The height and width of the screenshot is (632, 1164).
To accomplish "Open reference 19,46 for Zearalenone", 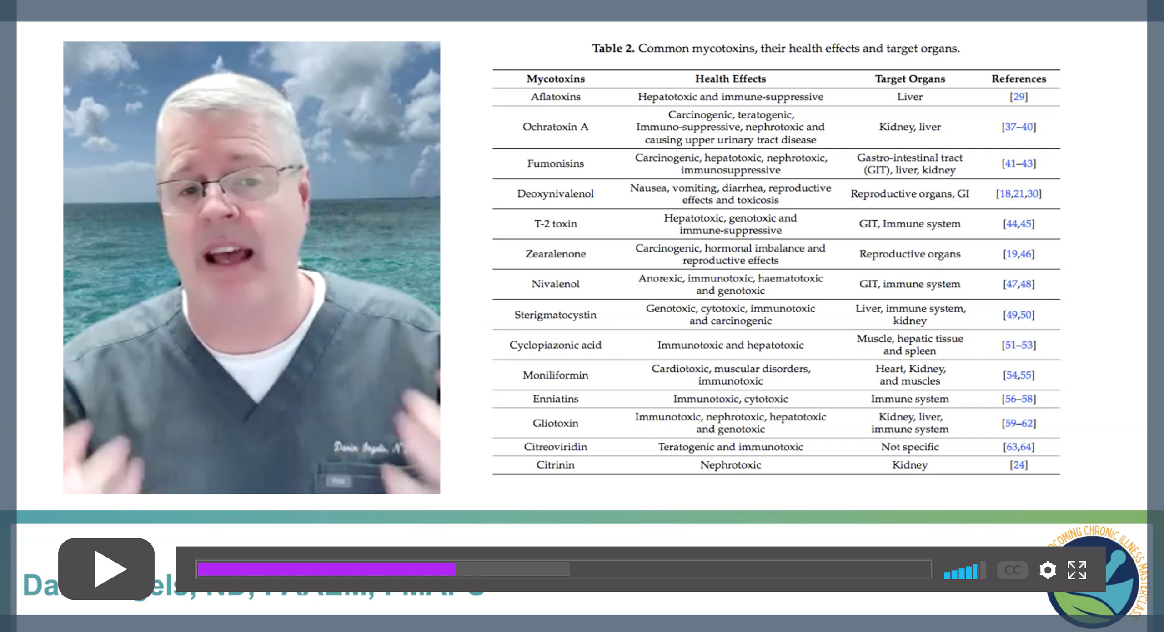I will coord(1018,254).
